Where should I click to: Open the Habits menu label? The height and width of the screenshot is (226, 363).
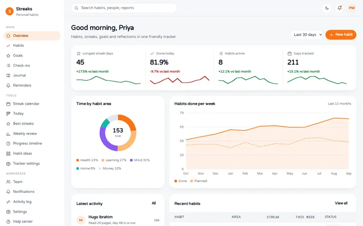click(18, 45)
